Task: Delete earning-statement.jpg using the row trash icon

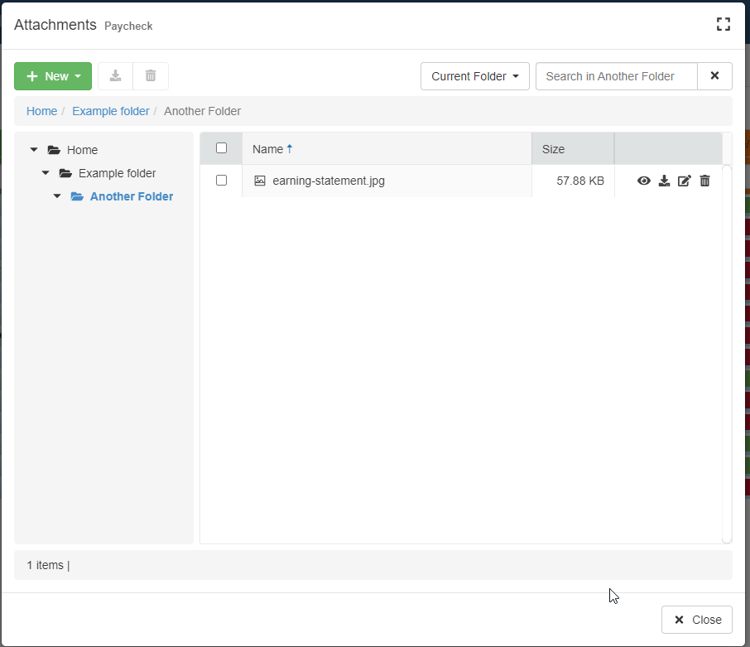Action: point(704,181)
